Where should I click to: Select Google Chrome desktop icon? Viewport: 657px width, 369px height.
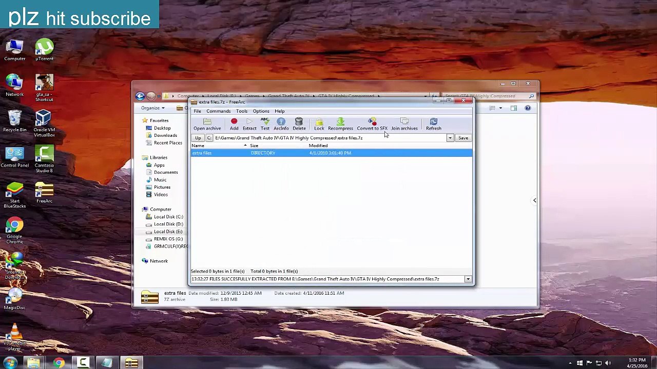[x=15, y=230]
